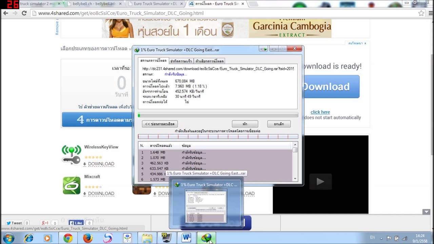Close the active ดาวน์โหลด tab
Viewport: 434px width, 244px height.
pyautogui.click(x=242, y=4)
